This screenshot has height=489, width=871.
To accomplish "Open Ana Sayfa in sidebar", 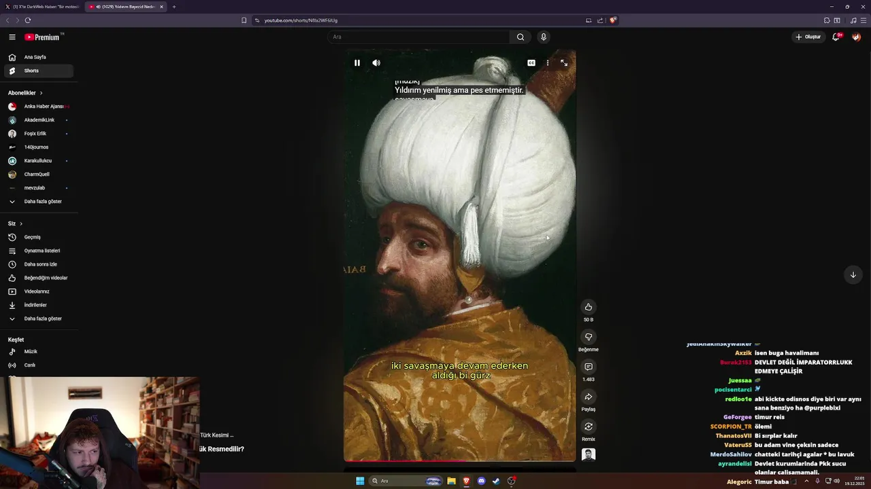I will point(39,57).
